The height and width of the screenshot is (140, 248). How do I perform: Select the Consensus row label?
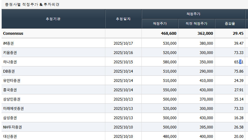[13, 34]
